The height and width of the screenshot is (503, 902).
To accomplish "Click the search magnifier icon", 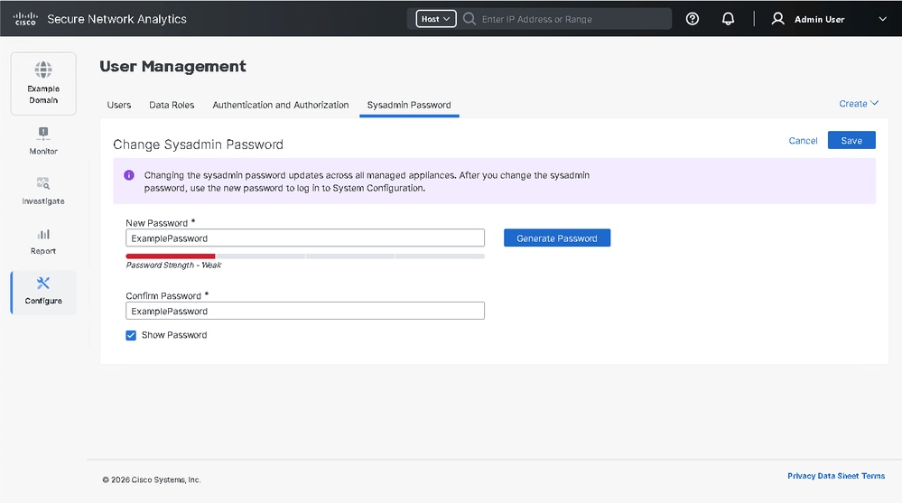I will click(470, 19).
